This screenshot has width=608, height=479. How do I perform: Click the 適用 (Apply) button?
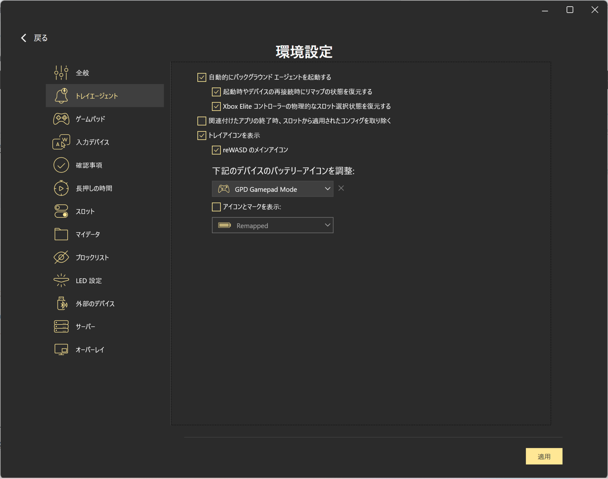tap(544, 456)
